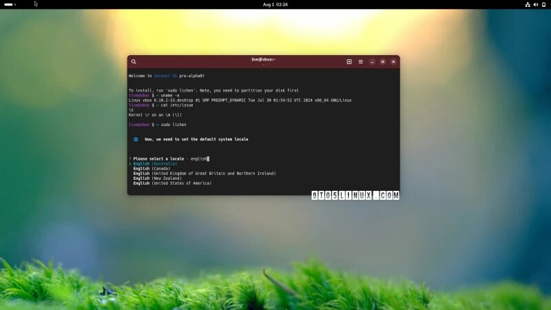Image resolution: width=551 pixels, height=310 pixels.
Task: Minimize the terminal window
Action: [x=372, y=62]
